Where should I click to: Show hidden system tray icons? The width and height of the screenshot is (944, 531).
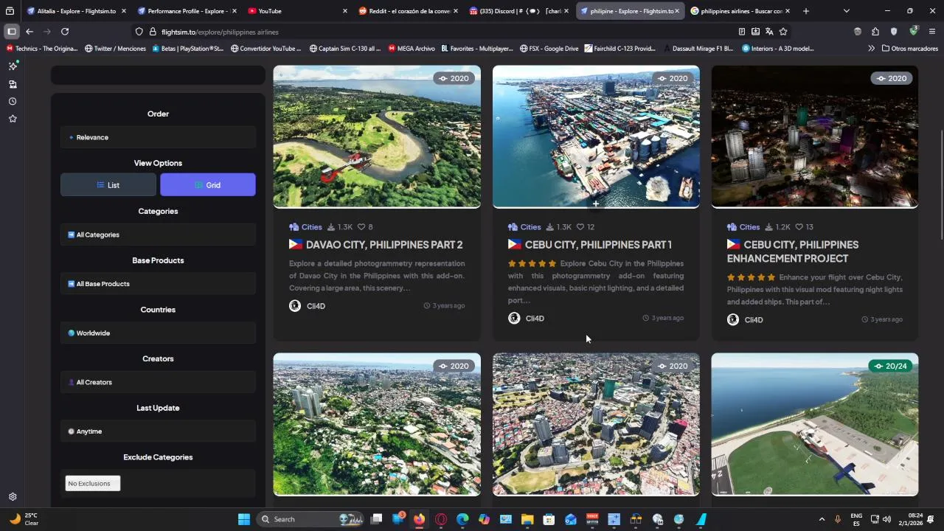coord(822,519)
